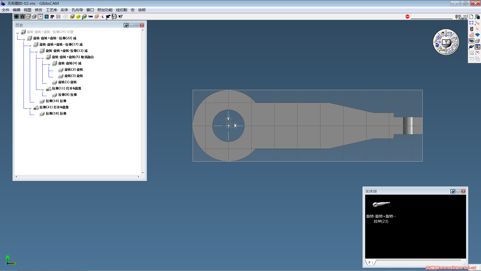This screenshot has height=271, width=481.
Task: Open the surface modeling palette icon
Action: point(477,35)
